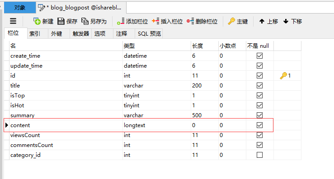The width and height of the screenshot is (334, 179).
Task: Click the 长度 (Length) column header
Action: point(205,46)
